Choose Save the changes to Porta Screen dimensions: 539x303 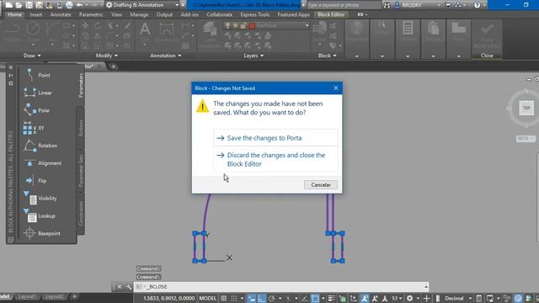tap(275, 138)
